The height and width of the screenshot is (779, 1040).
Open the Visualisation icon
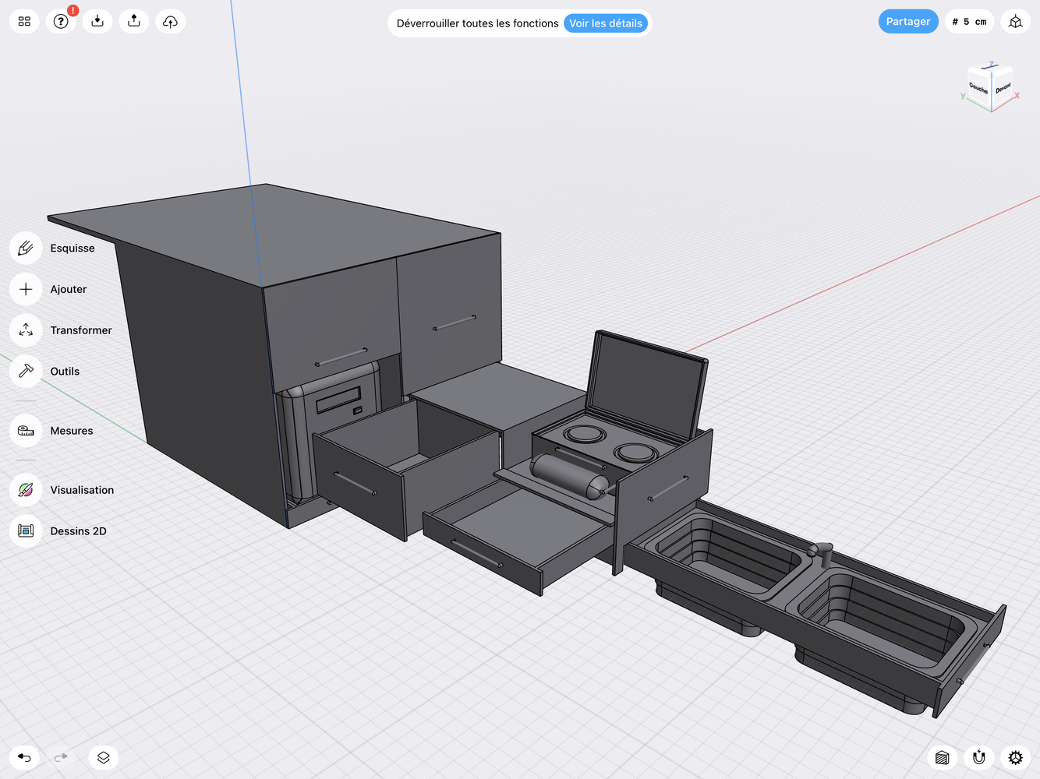(x=26, y=490)
